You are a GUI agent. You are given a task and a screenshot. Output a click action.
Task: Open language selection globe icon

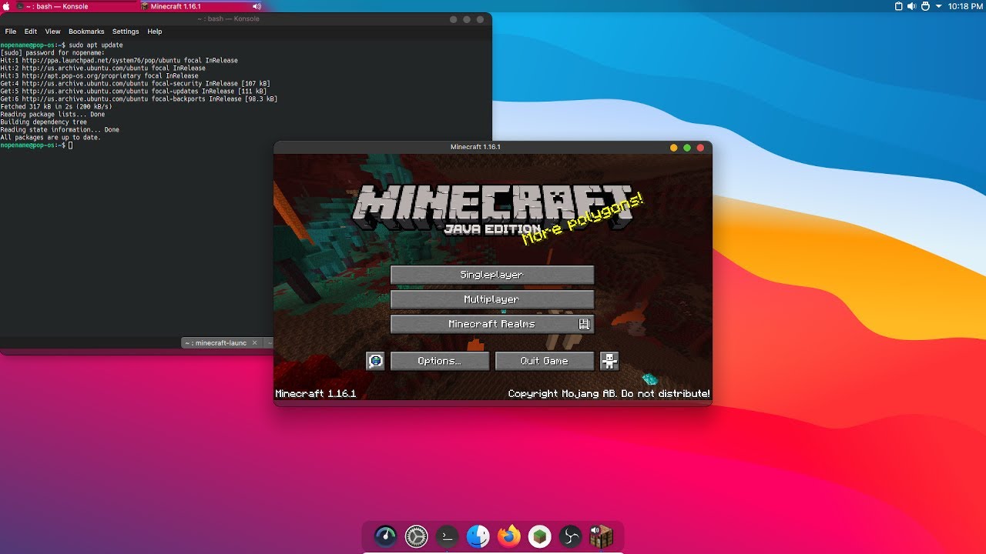(375, 361)
